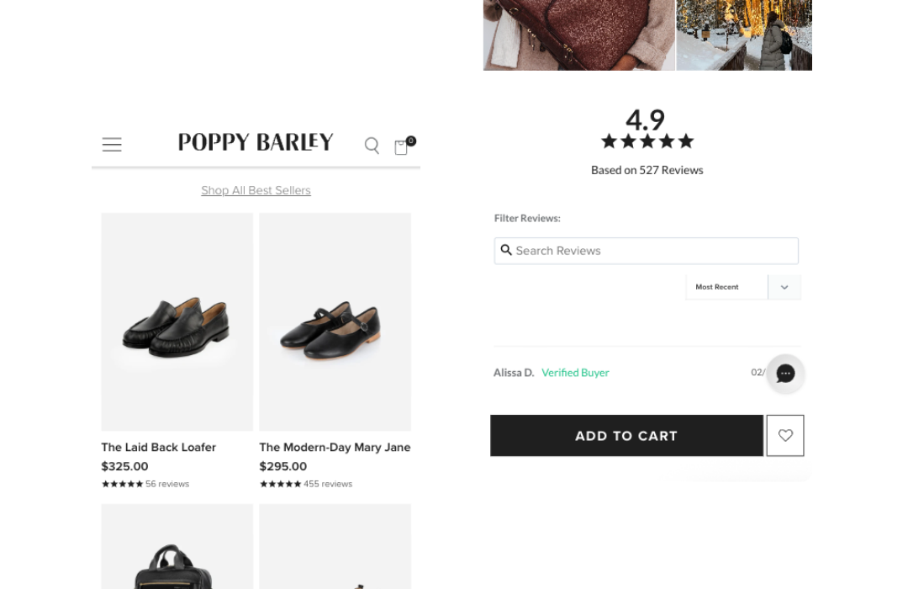Click Shop All Best Sellers link
The height and width of the screenshot is (589, 908).
click(256, 190)
